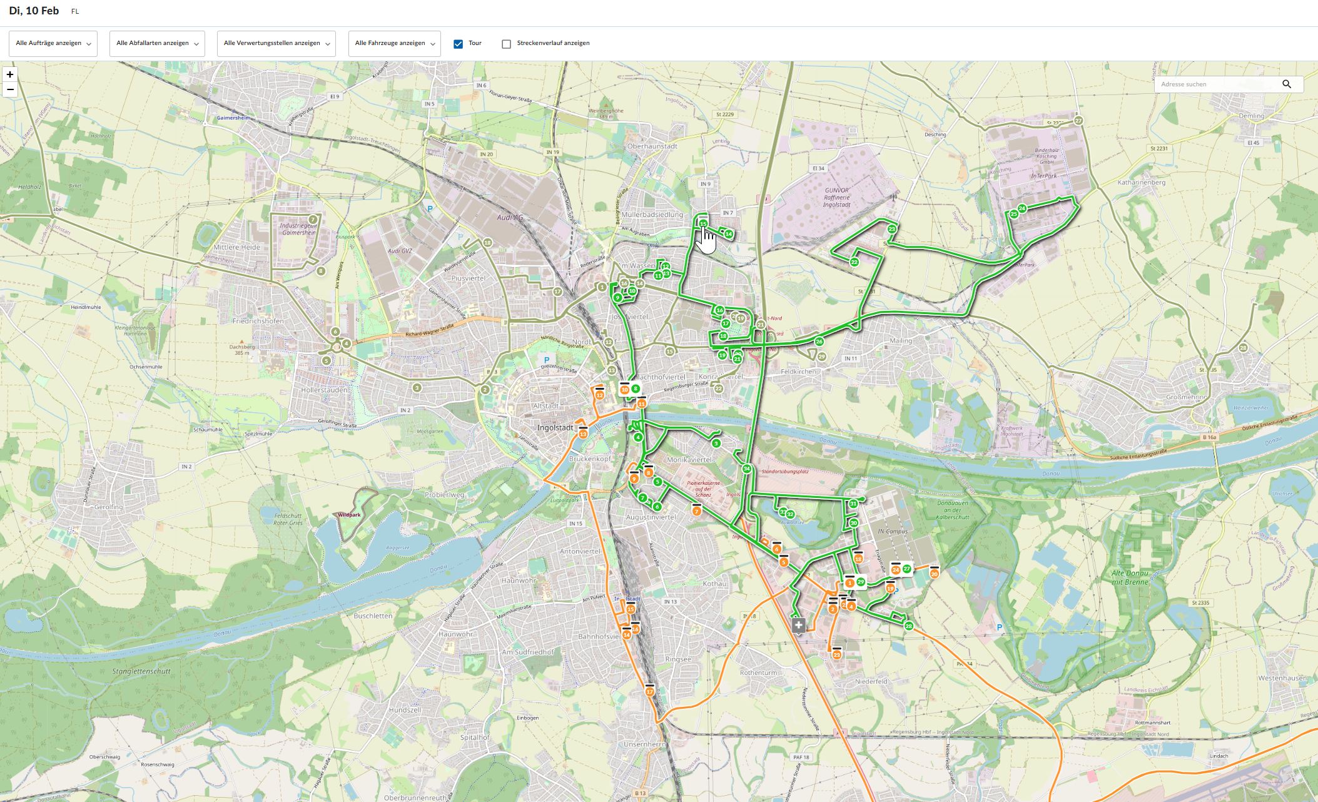Select orange stop marker 23 near Niederfeld
Image resolution: width=1318 pixels, height=802 pixels.
pos(837,655)
